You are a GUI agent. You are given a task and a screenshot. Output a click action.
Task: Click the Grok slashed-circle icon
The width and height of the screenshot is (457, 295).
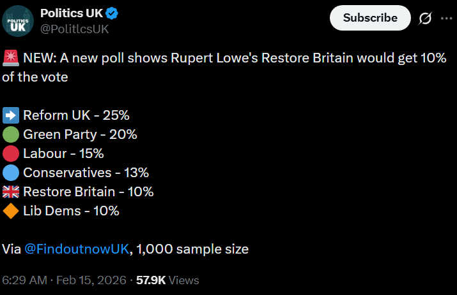[x=425, y=18]
